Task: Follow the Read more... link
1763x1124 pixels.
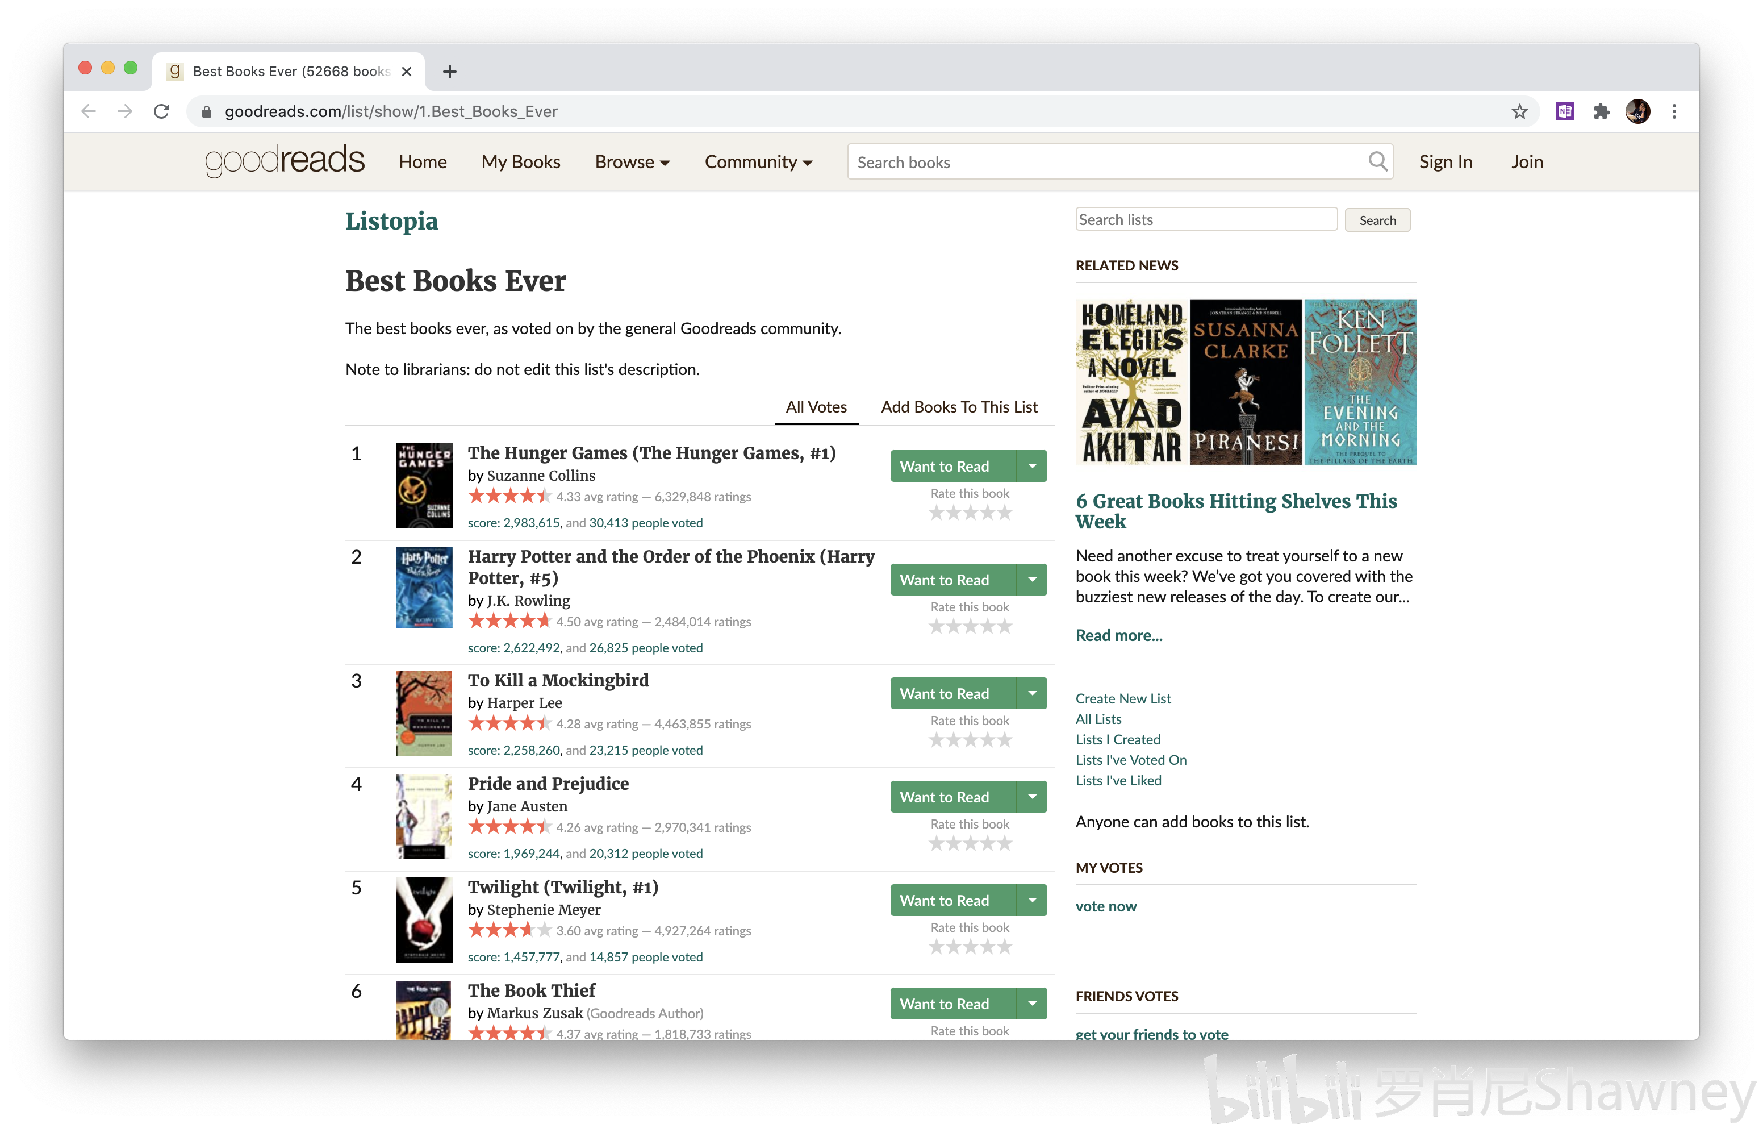Action: click(x=1119, y=635)
